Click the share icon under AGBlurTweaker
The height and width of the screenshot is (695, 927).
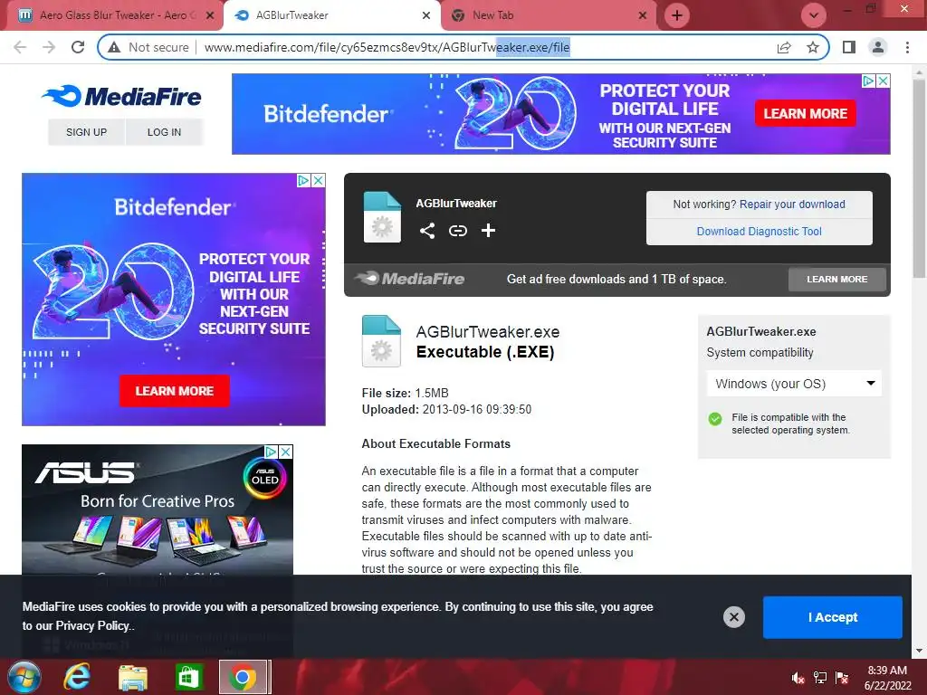427,231
